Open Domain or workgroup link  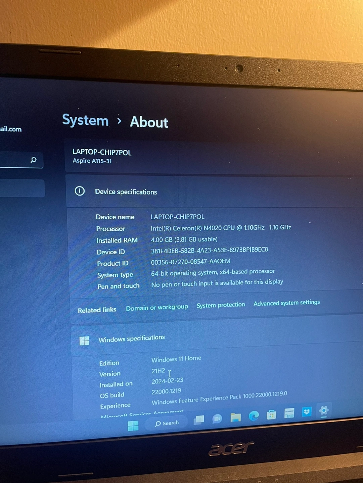coord(157,308)
